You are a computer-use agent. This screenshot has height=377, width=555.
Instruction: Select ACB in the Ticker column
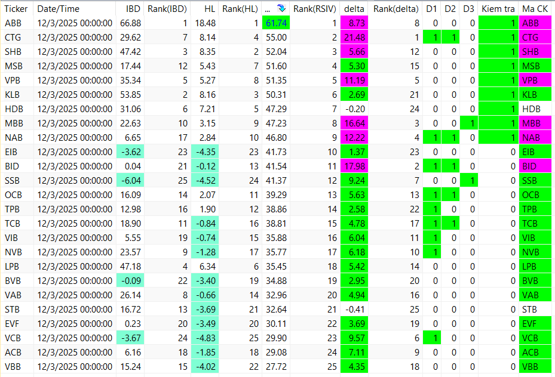point(13,353)
